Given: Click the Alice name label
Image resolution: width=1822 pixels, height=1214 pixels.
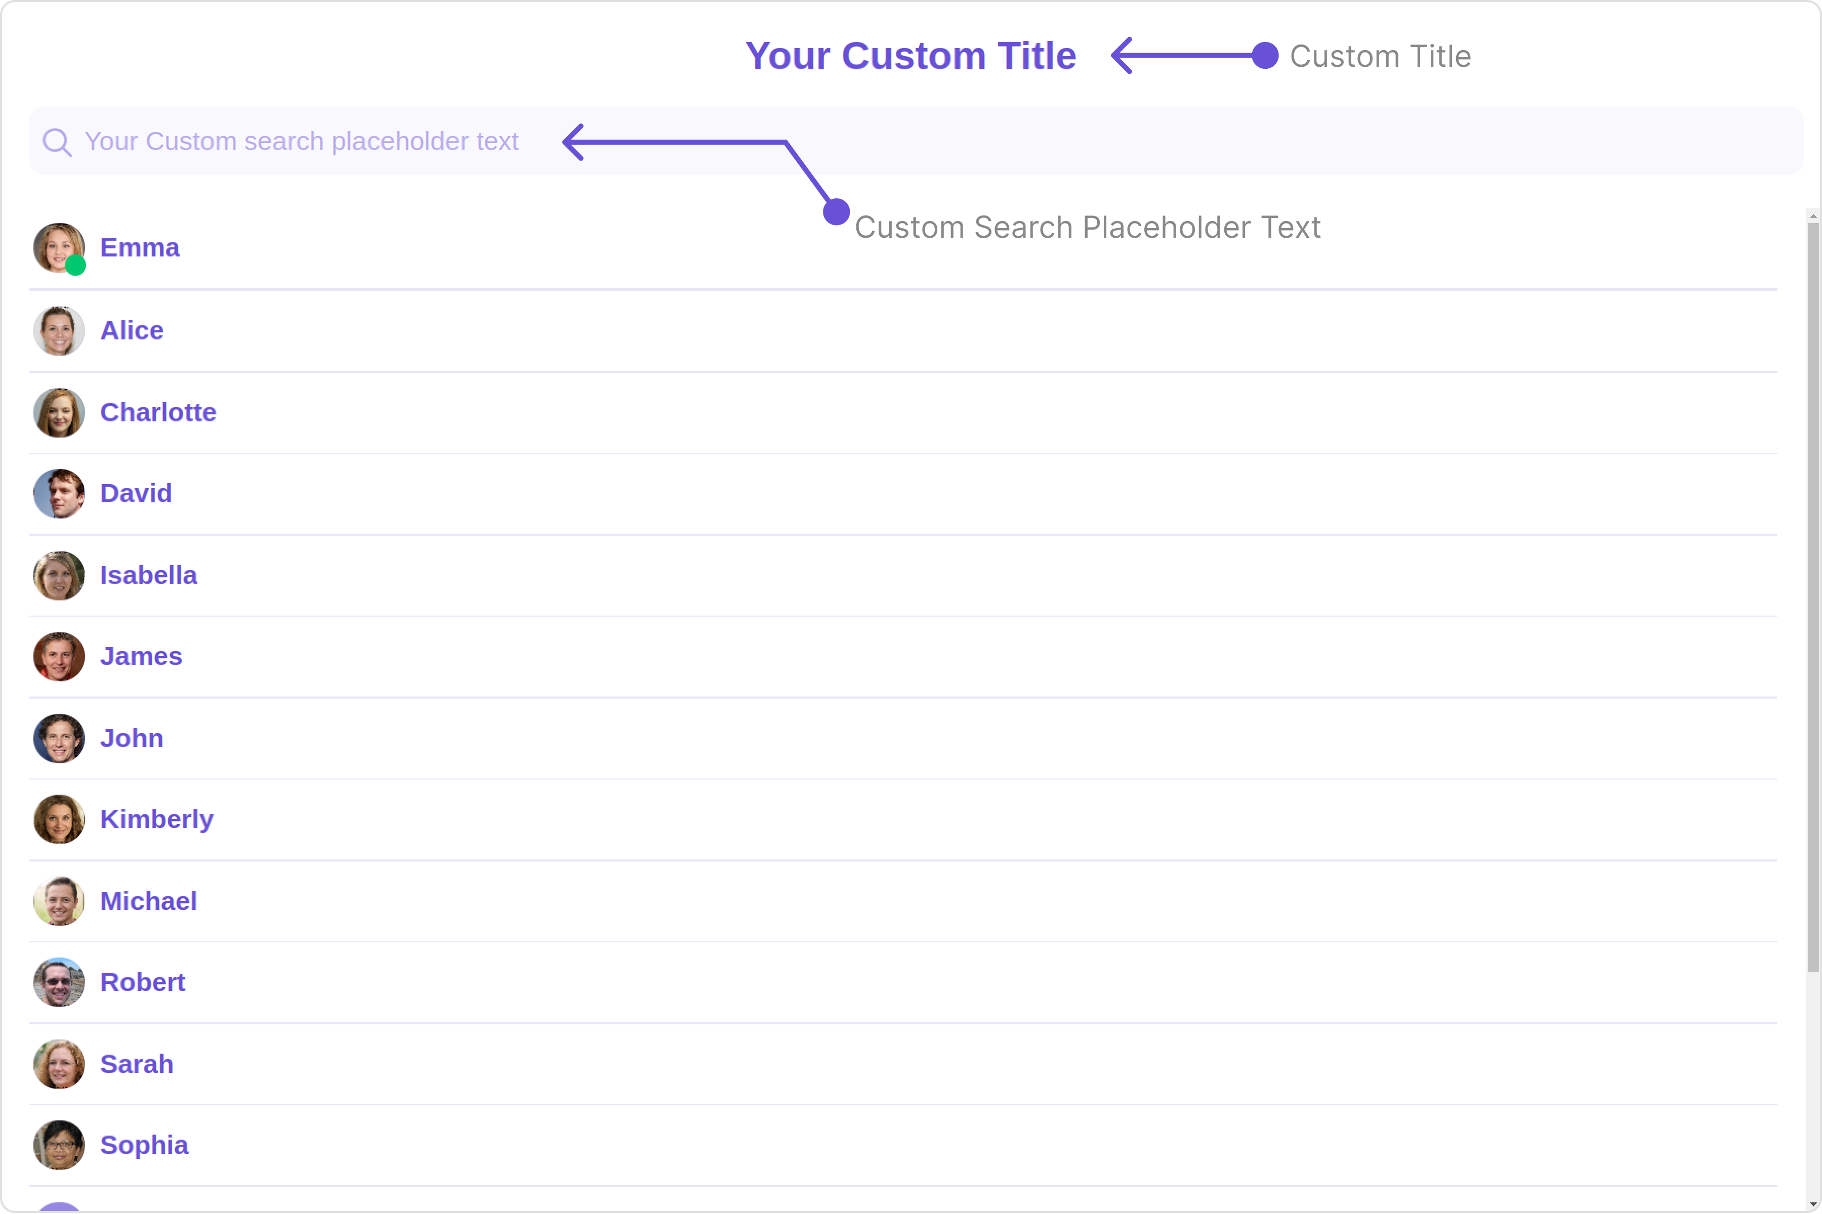Looking at the screenshot, I should 132,331.
